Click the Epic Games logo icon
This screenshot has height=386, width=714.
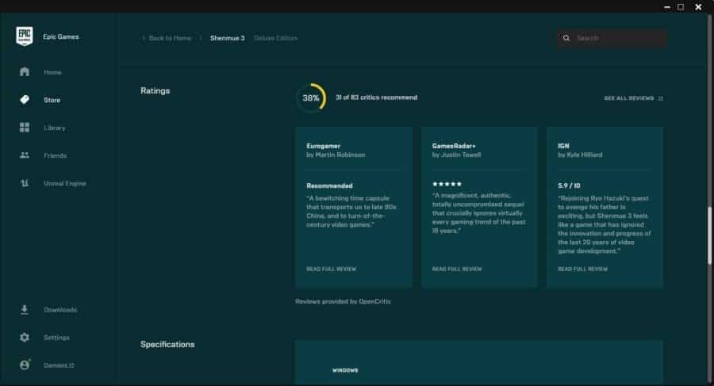coord(24,36)
